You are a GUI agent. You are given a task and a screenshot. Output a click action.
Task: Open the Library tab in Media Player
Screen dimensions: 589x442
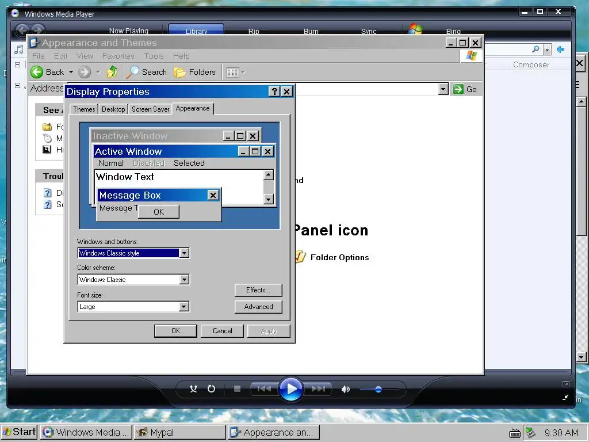[196, 30]
